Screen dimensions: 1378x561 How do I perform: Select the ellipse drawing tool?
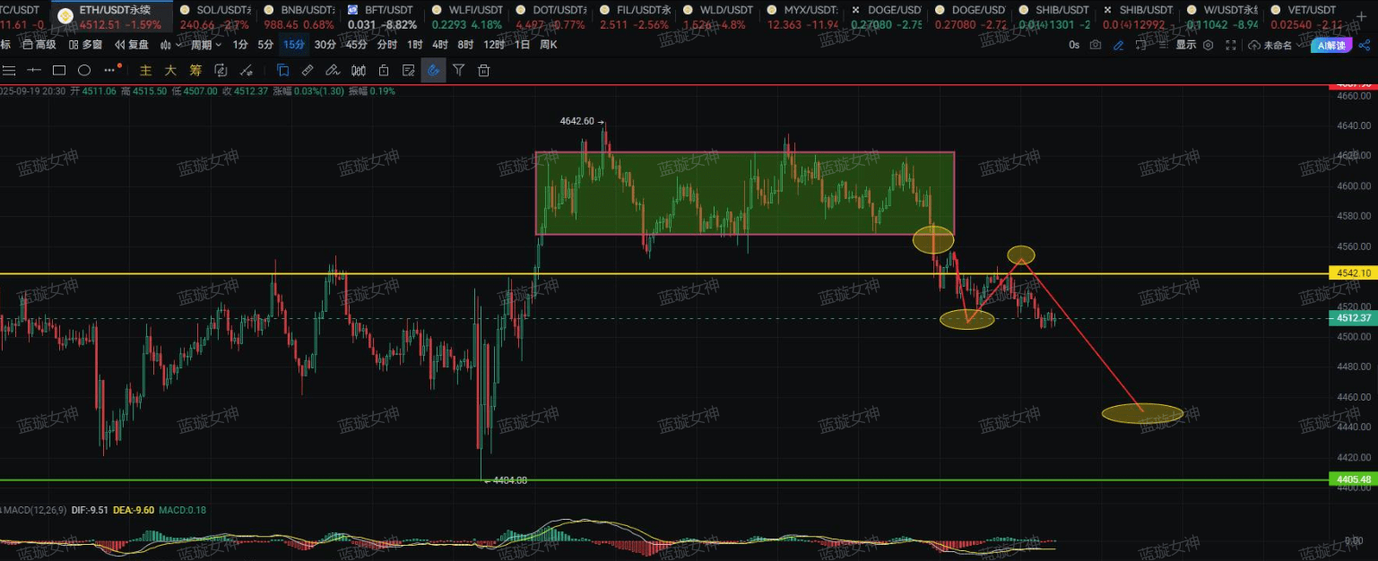(x=84, y=70)
